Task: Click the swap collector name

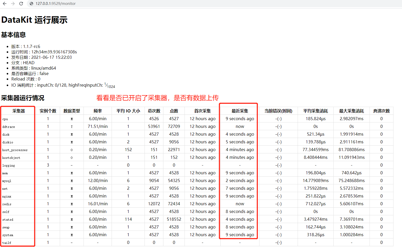Action: [x=6, y=227]
